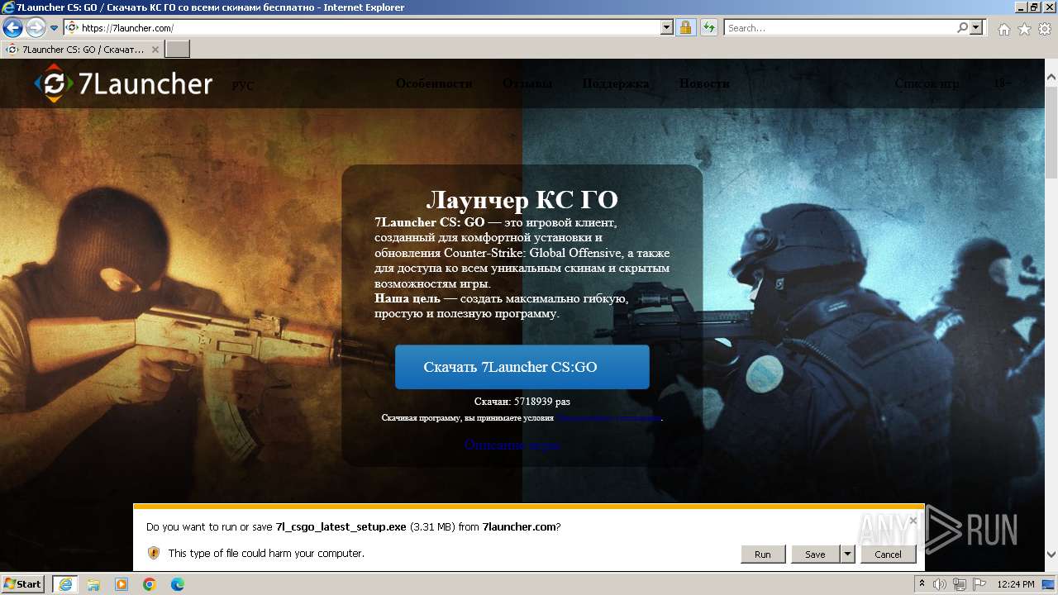Click the Cancel download button
Image resolution: width=1058 pixels, height=595 pixels.
pos(889,555)
